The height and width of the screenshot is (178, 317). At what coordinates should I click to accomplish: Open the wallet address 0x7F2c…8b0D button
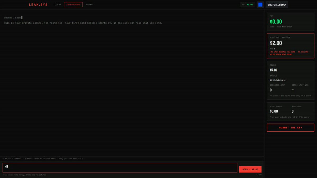pos(276,4)
